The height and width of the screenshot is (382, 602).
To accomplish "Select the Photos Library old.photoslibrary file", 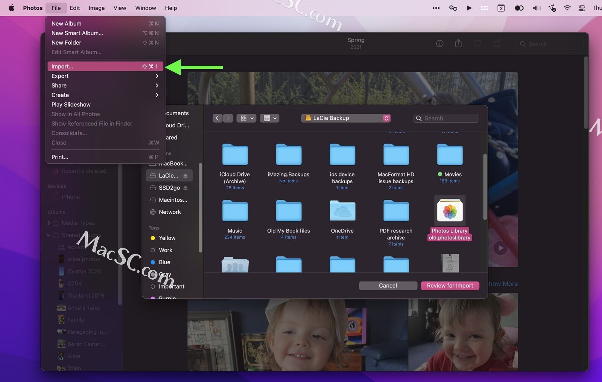I will point(450,218).
